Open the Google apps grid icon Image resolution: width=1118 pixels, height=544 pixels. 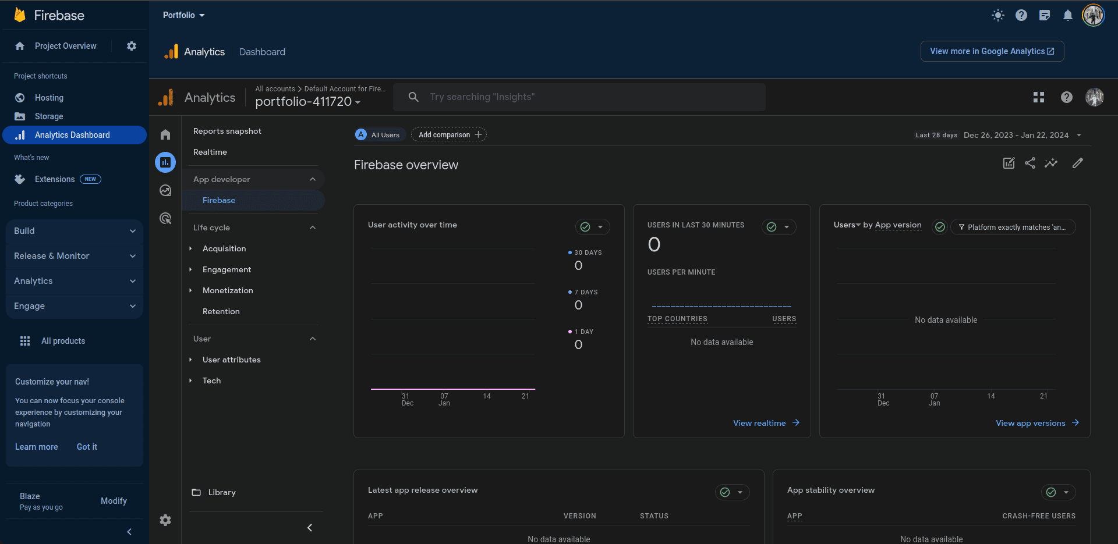click(x=1038, y=97)
